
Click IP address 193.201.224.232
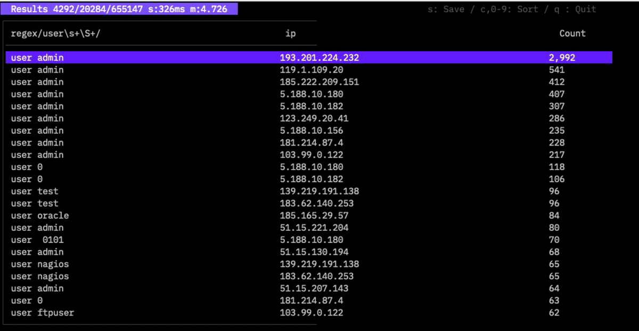pyautogui.click(x=319, y=58)
